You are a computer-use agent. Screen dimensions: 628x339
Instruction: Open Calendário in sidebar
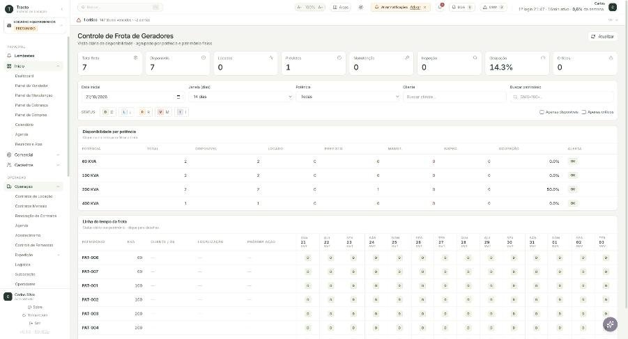click(24, 125)
